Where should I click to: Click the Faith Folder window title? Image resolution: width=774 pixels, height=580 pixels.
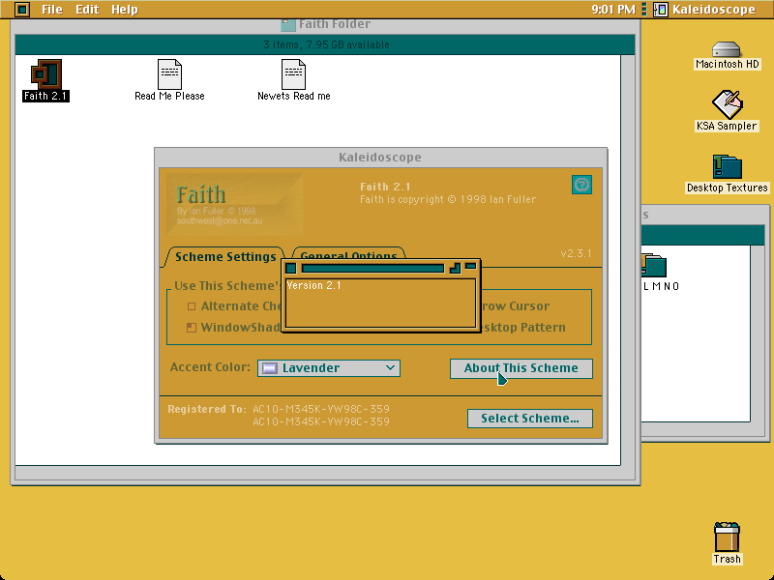pyautogui.click(x=335, y=24)
